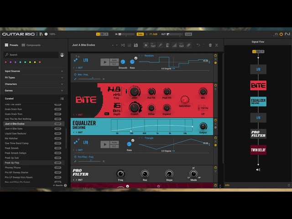The image size is (292, 219).
Task: Click the Search presets field
Action: [31, 55]
